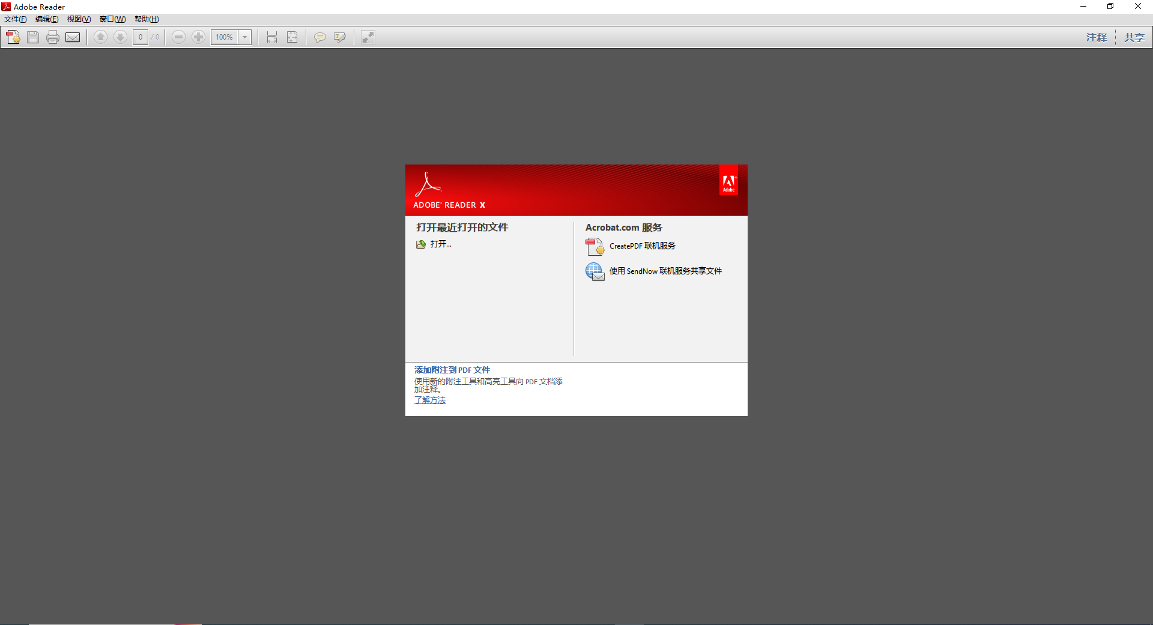Select the fit width scrolling icon
This screenshot has height=625, width=1153.
point(272,37)
